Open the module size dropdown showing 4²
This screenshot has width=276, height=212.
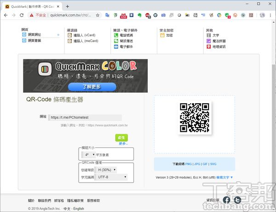(x=88, y=155)
